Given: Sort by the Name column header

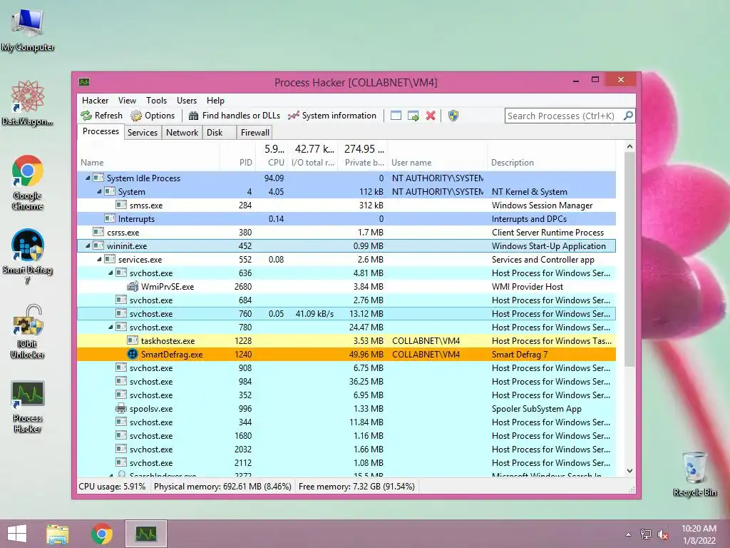Looking at the screenshot, I should (148, 163).
